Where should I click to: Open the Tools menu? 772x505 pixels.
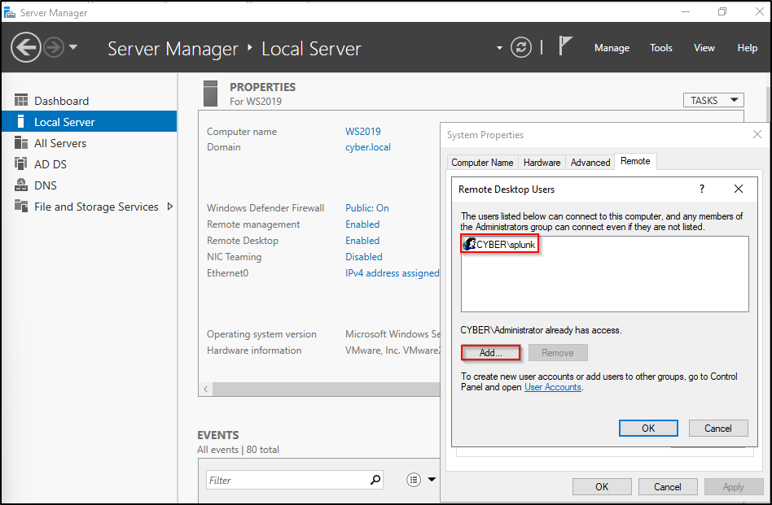tap(660, 48)
